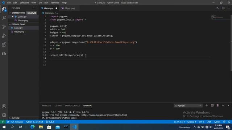This screenshot has height=130, width=232.
Task: Open Microsoft Store from taskbar
Action: (x=49, y=127)
